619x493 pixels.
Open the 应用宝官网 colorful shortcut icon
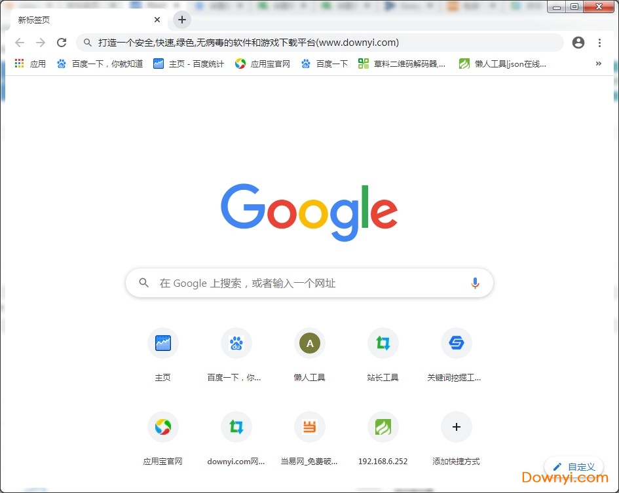tap(163, 427)
